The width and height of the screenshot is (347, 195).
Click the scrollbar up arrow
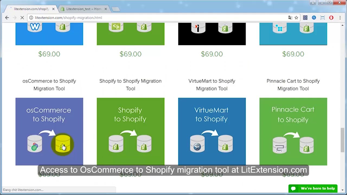tap(342, 25)
